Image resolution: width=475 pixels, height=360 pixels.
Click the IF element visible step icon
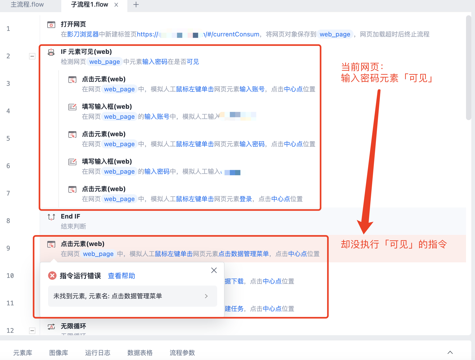point(51,52)
